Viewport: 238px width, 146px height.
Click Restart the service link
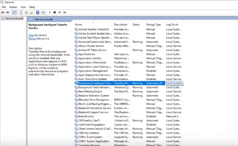pyautogui.click(x=32, y=39)
